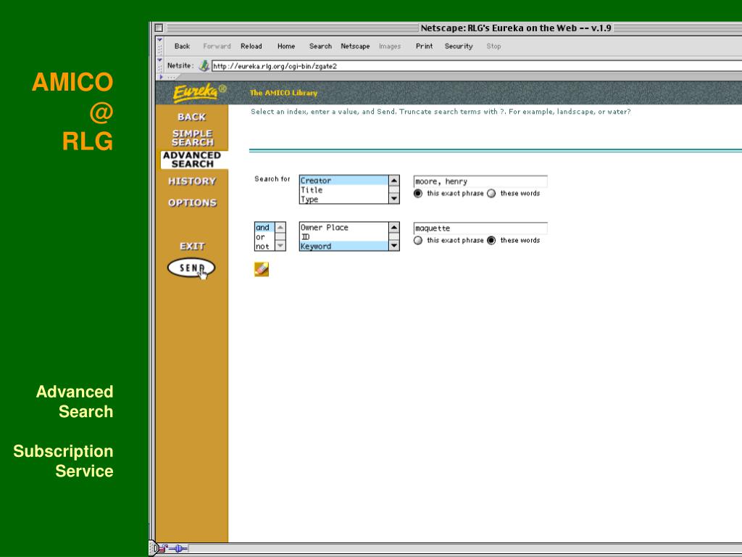Screen dimensions: 742x557
Task: Click the 'maquette' search field
Action: (x=480, y=228)
